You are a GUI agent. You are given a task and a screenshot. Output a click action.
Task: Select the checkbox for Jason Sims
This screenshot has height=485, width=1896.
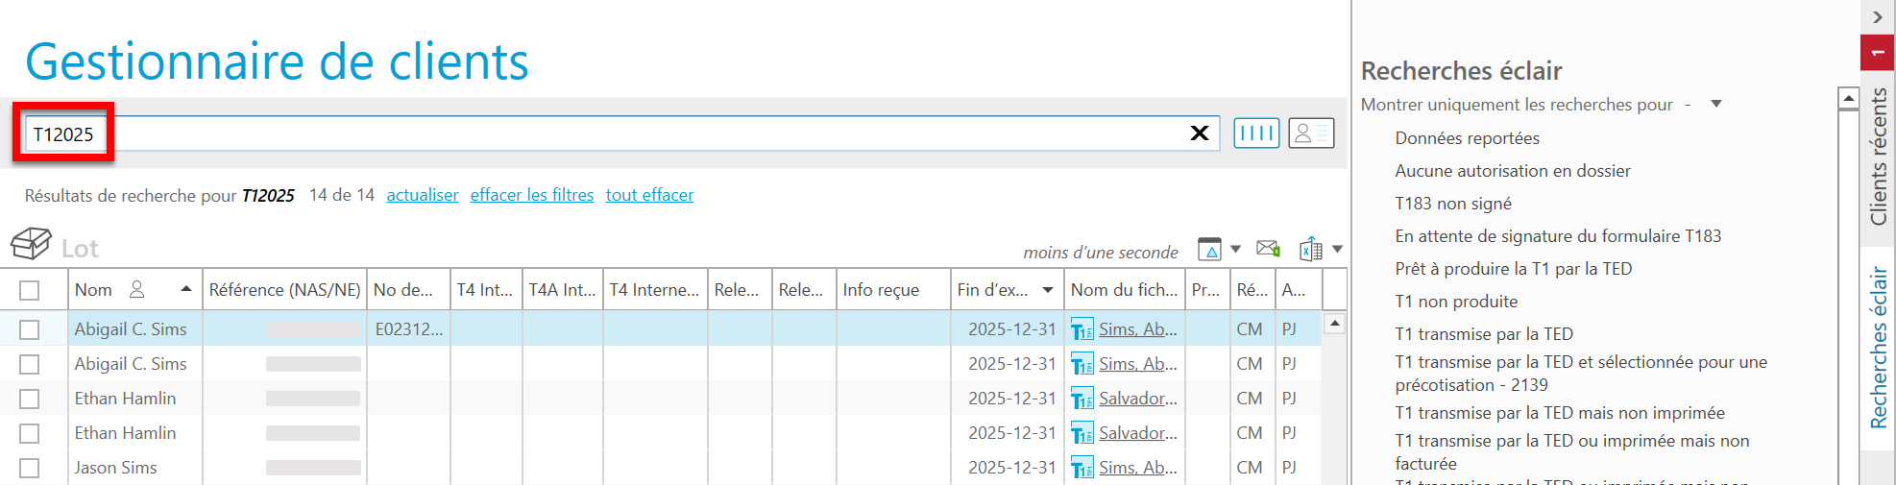click(30, 468)
